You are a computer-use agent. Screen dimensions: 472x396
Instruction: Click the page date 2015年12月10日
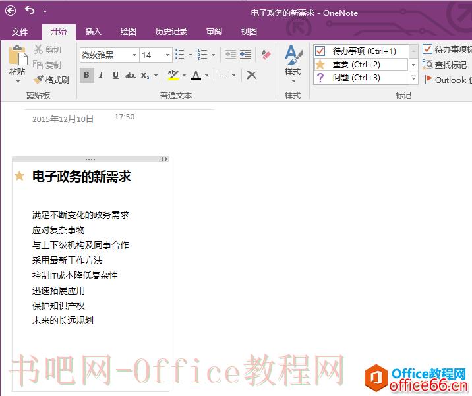tap(63, 119)
